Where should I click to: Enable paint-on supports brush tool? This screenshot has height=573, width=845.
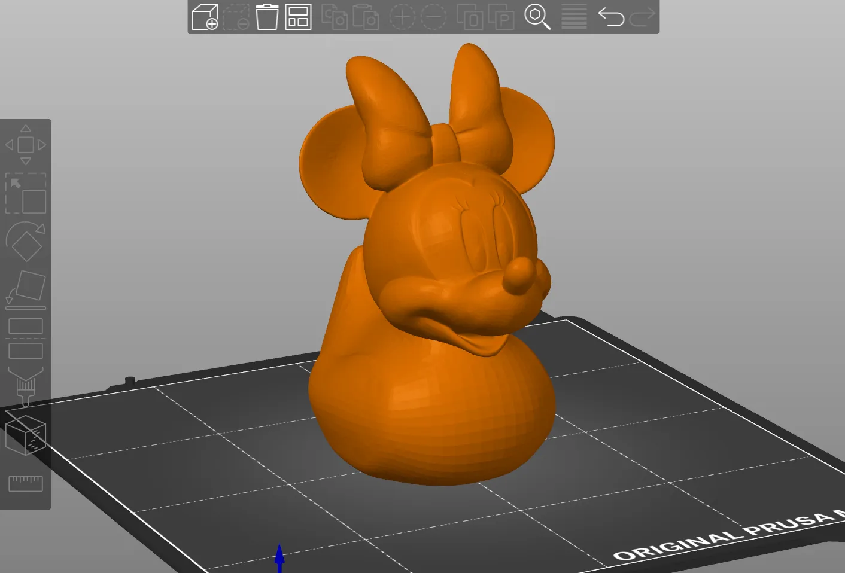pos(26,386)
